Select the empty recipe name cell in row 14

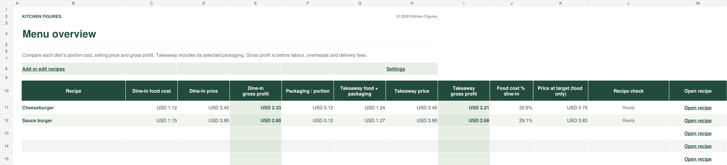[x=74, y=146]
